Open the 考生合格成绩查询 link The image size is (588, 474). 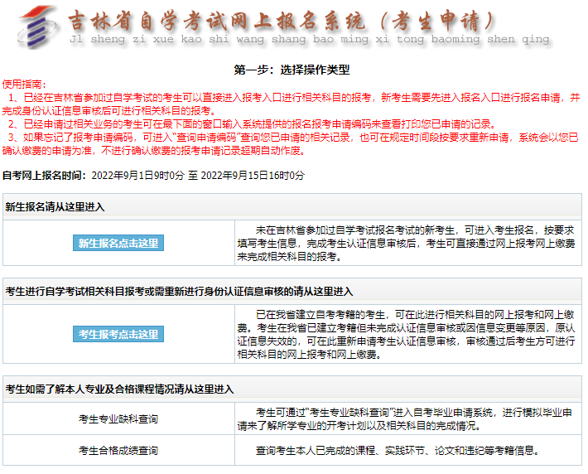pyautogui.click(x=118, y=451)
